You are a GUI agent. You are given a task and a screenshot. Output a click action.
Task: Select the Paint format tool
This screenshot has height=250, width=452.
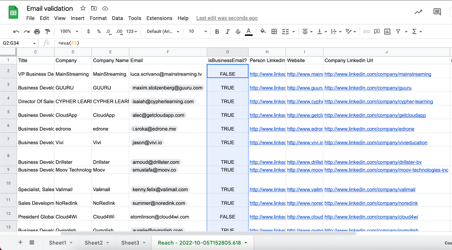click(47, 32)
